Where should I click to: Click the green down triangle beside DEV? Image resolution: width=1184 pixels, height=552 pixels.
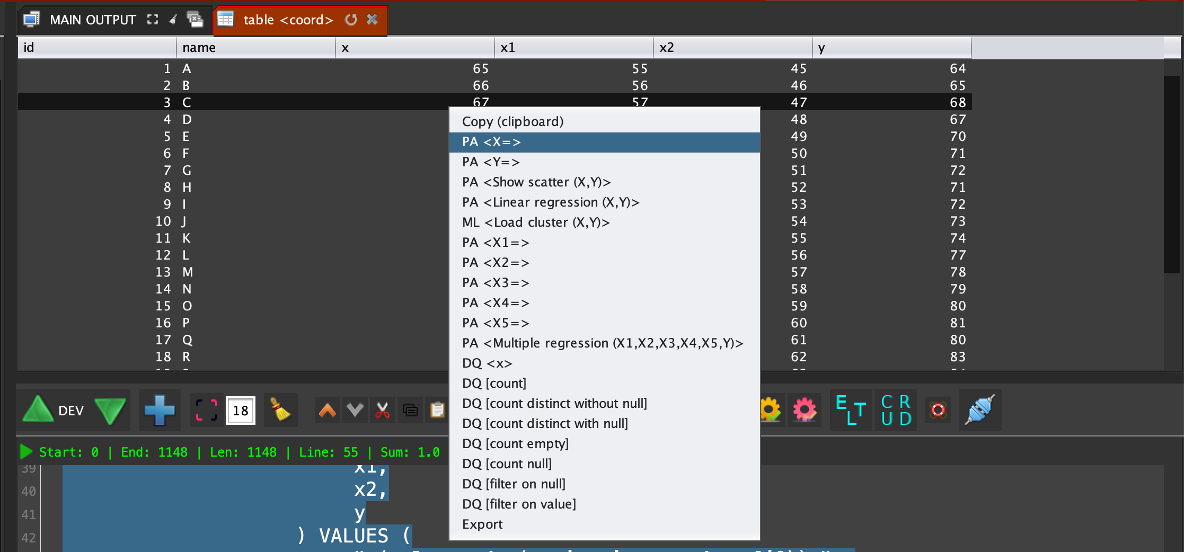pos(110,411)
